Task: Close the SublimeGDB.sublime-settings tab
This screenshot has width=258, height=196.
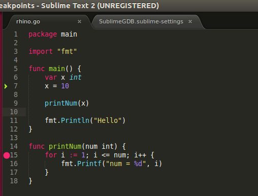Action: [x=190, y=22]
